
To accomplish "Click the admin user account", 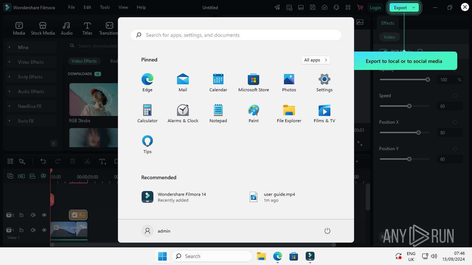I will click(157, 231).
